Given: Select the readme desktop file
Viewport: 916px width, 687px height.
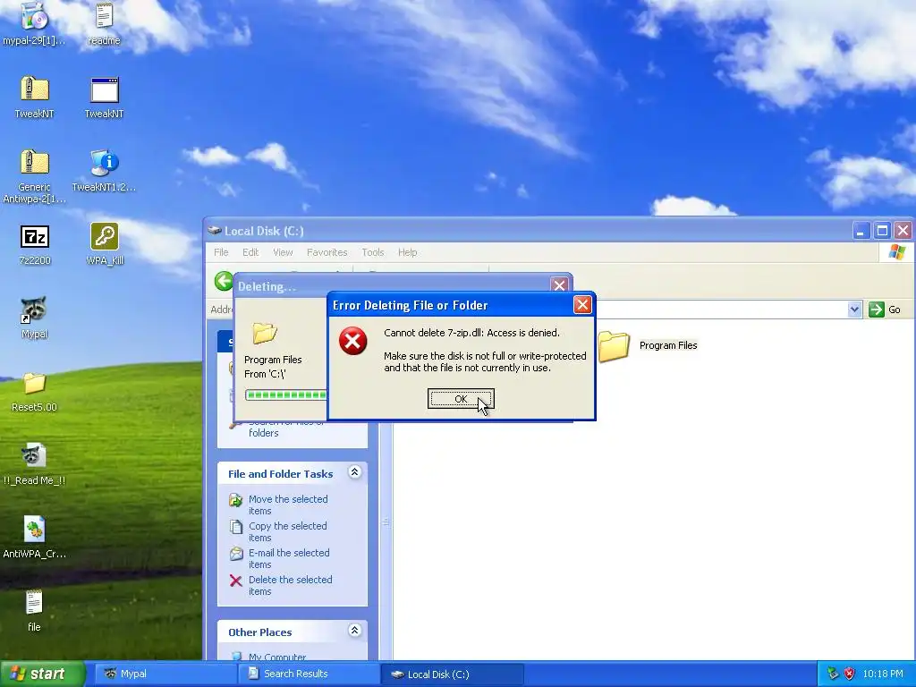Looking at the screenshot, I should pyautogui.click(x=104, y=23).
